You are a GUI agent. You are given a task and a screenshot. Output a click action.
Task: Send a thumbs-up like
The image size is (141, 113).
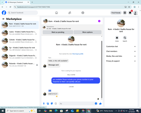point(100,104)
